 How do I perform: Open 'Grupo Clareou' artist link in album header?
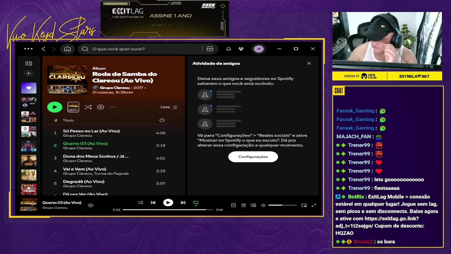pos(115,87)
